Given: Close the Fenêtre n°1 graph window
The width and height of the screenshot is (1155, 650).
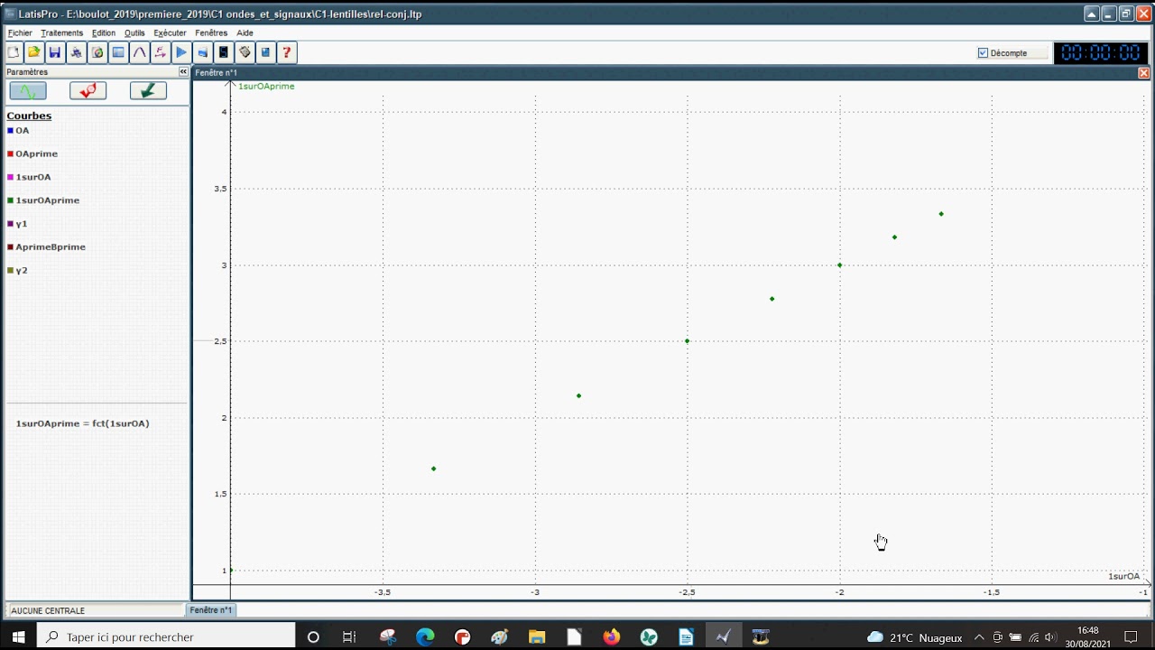Looking at the screenshot, I should click(x=1143, y=73).
